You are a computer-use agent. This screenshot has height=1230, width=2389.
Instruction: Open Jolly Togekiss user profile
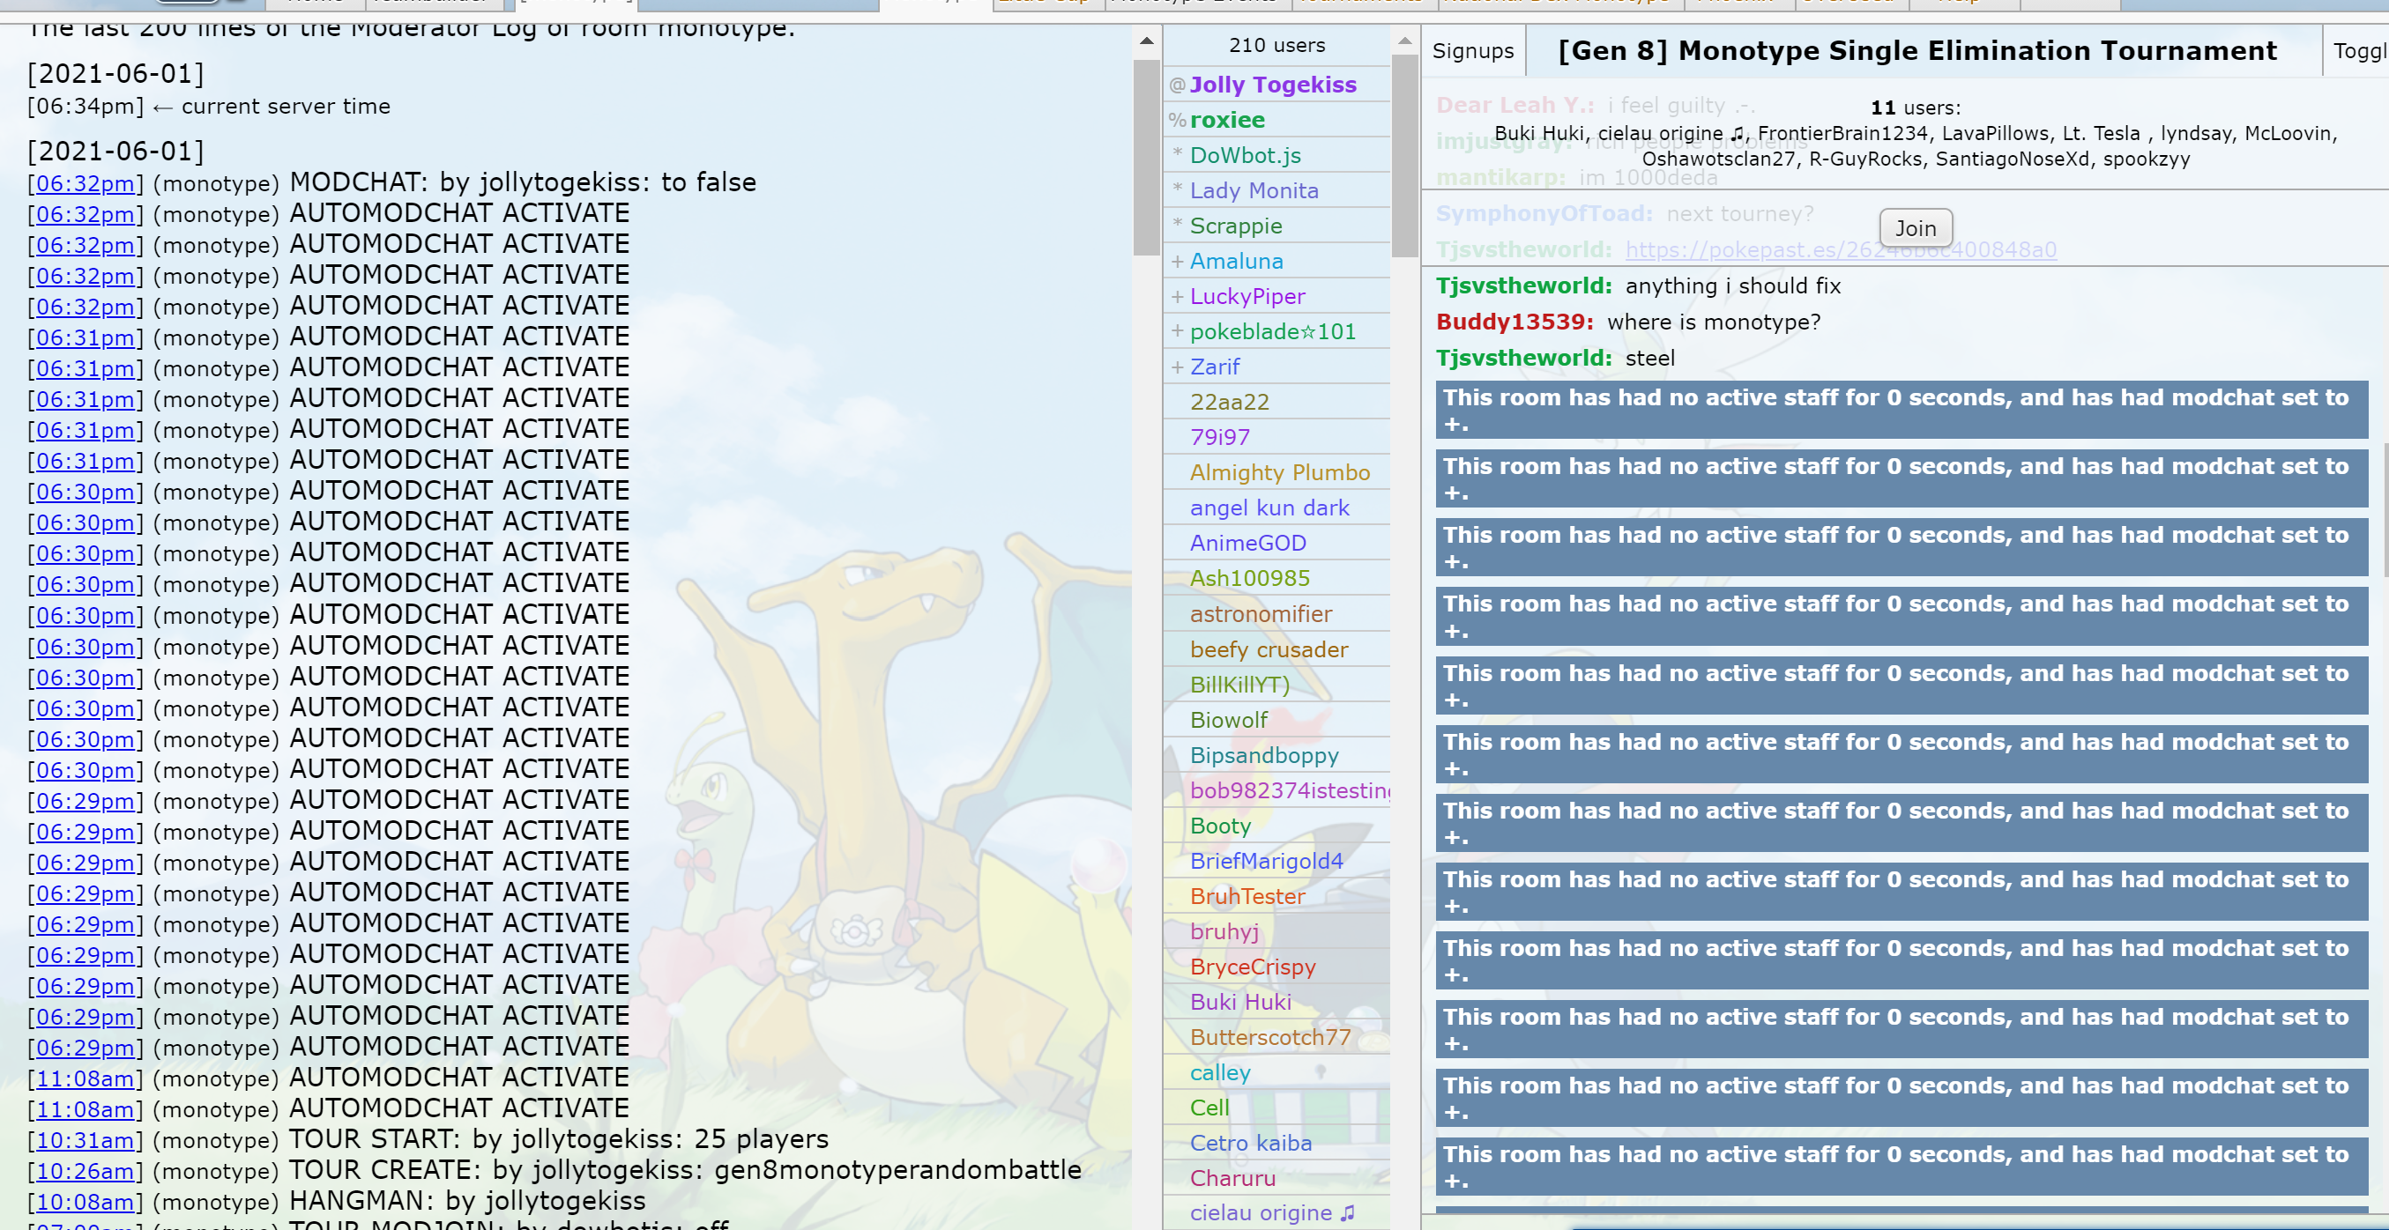point(1271,85)
